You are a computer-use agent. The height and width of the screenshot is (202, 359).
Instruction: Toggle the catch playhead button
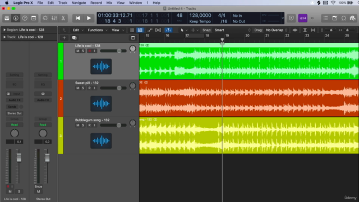[x=168, y=30]
